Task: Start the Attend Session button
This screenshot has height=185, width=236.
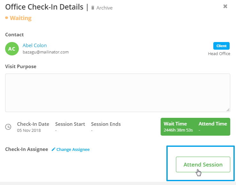Action: coord(203,164)
